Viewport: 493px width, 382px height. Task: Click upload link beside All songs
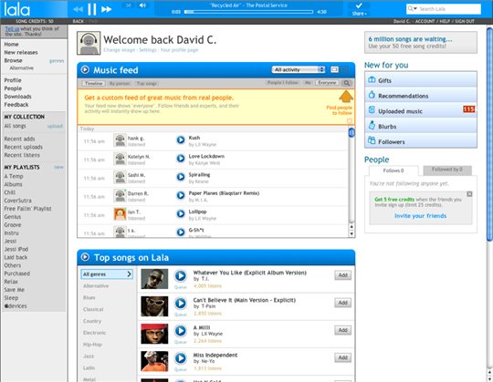coord(55,126)
